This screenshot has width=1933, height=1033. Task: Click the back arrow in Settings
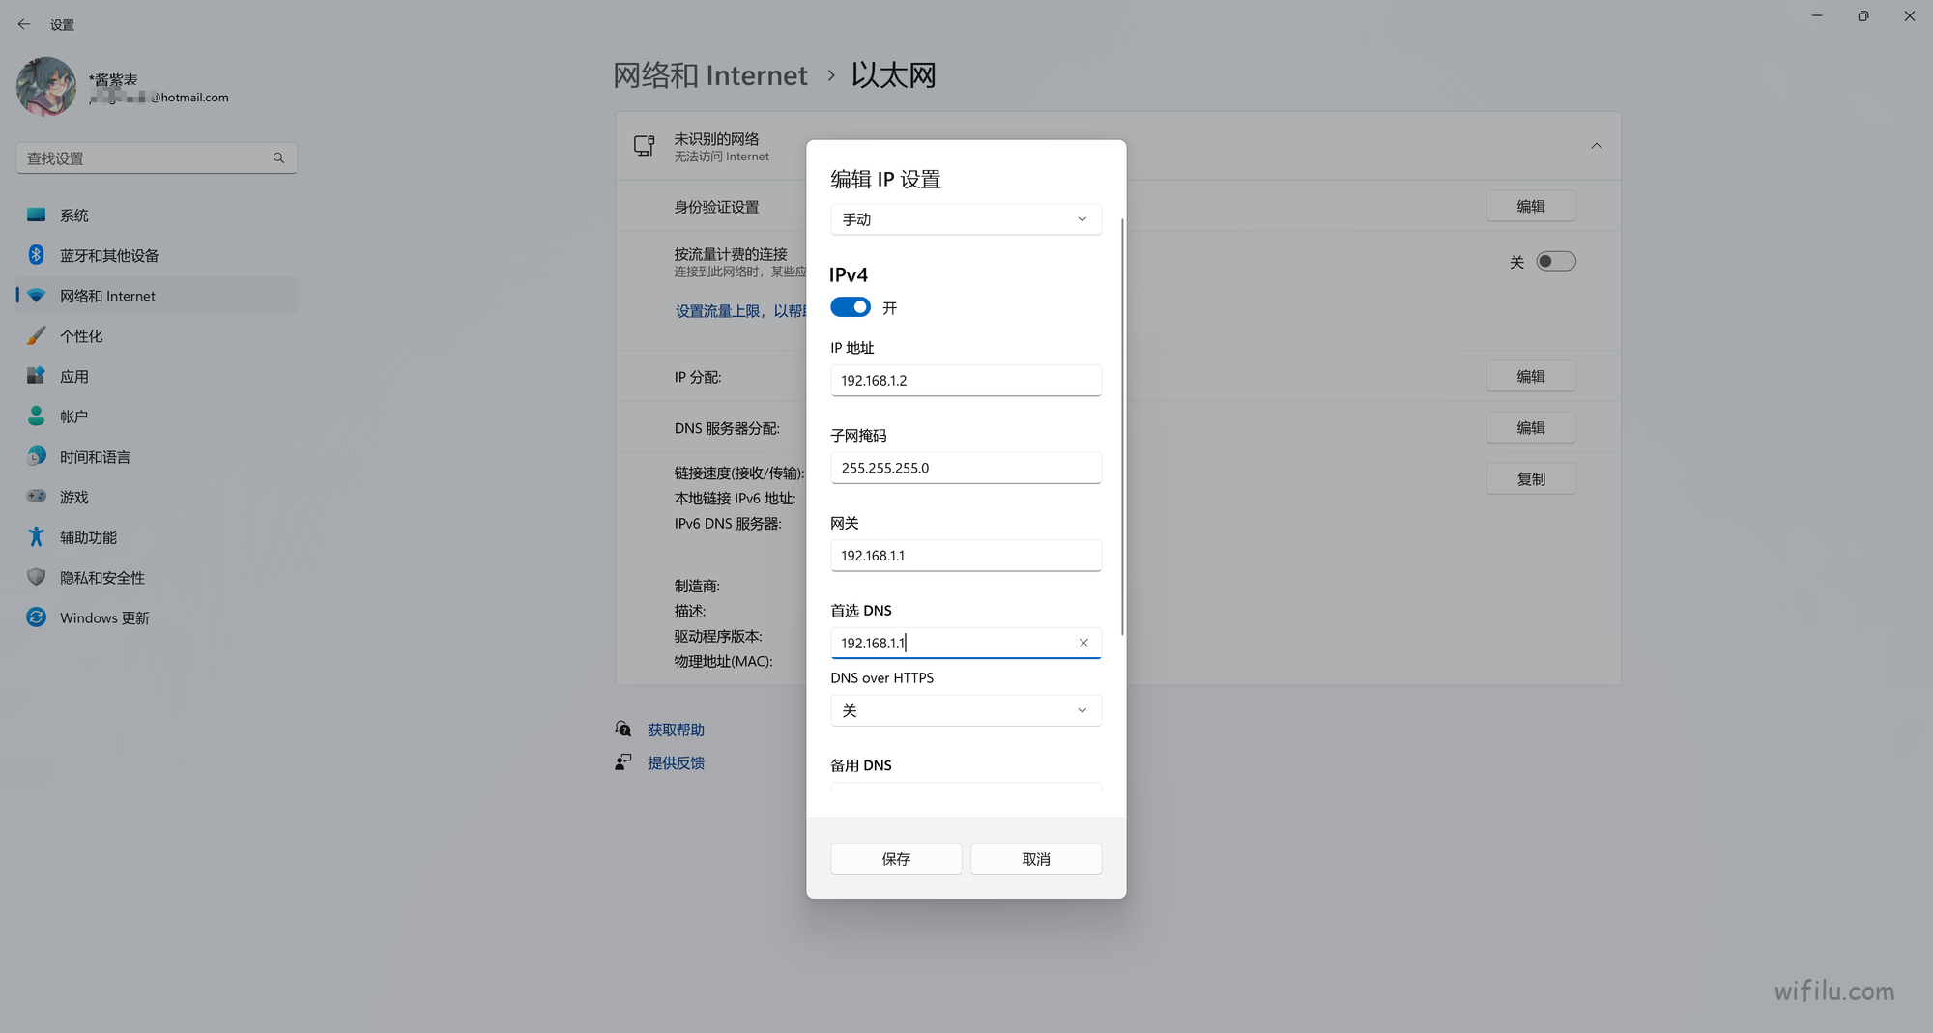click(x=24, y=24)
